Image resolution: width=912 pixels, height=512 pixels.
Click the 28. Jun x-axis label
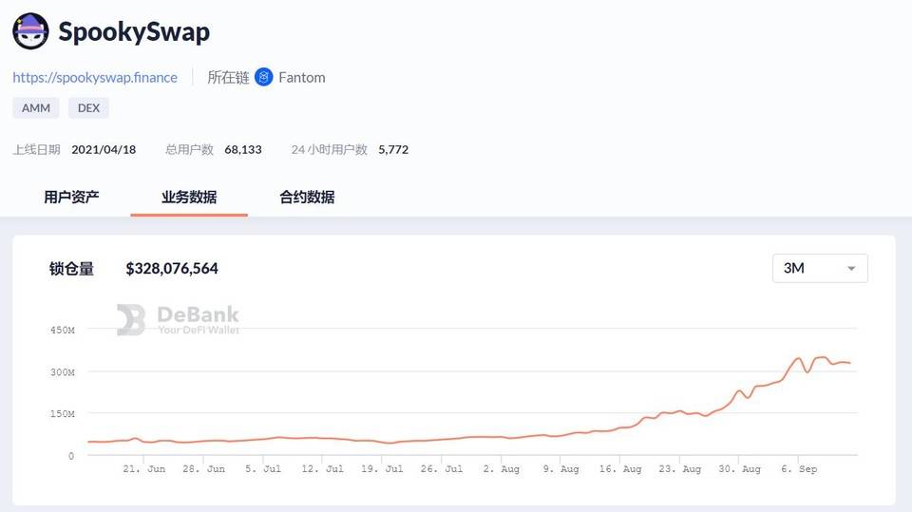point(203,468)
